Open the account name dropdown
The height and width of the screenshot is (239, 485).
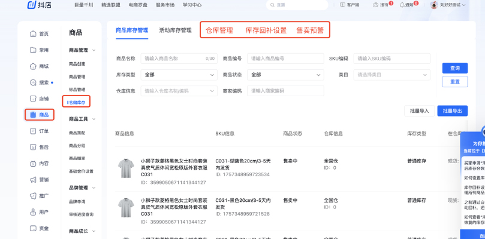pyautogui.click(x=453, y=5)
